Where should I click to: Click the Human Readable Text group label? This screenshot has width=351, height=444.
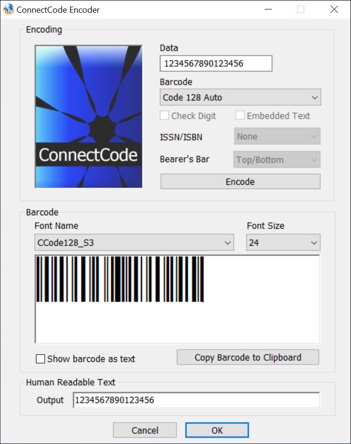[x=70, y=382]
